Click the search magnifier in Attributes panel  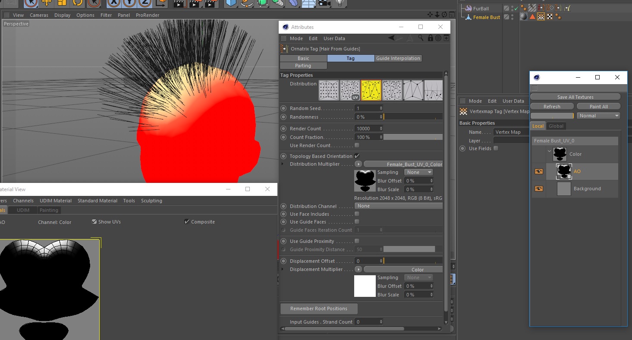[x=421, y=38]
